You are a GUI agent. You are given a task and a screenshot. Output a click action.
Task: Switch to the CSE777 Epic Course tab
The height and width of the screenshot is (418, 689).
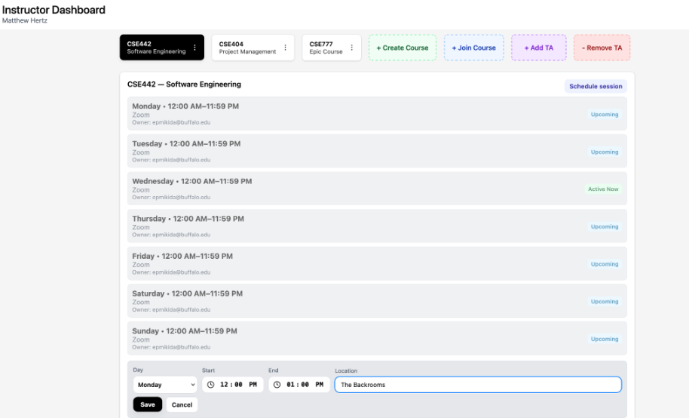(x=332, y=48)
